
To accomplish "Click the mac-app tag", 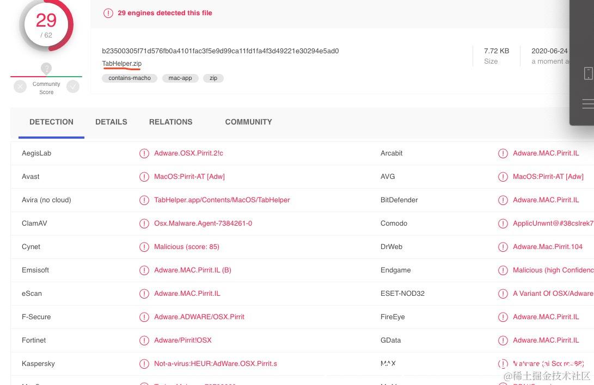I will coord(180,78).
